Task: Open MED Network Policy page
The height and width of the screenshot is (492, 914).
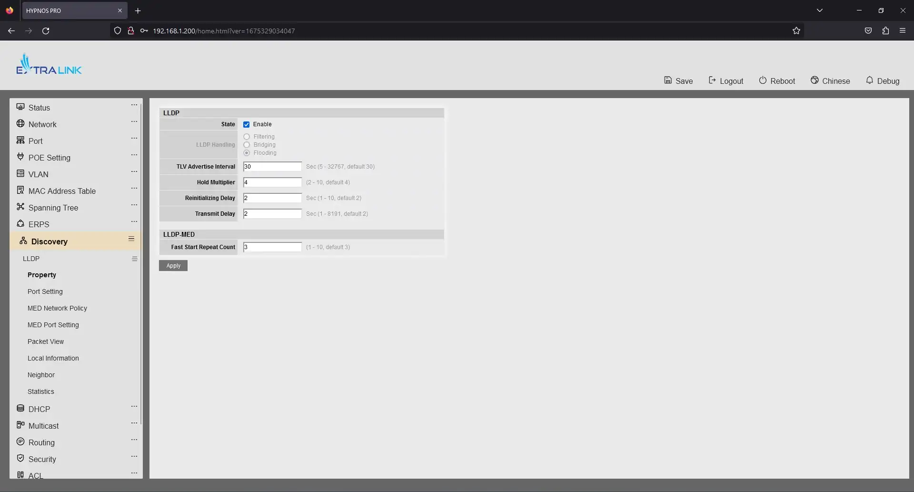Action: 57,308
